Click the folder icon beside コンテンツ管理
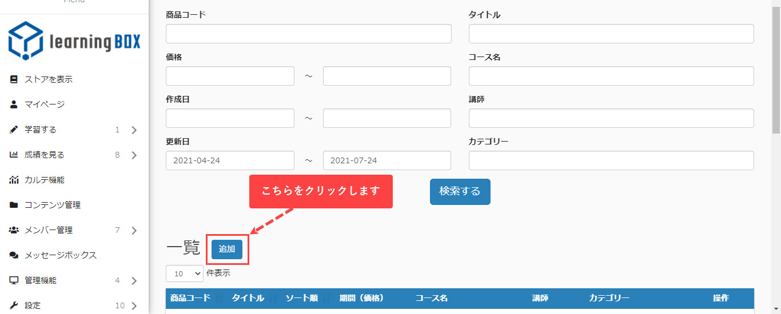The height and width of the screenshot is (314, 781). pos(14,205)
